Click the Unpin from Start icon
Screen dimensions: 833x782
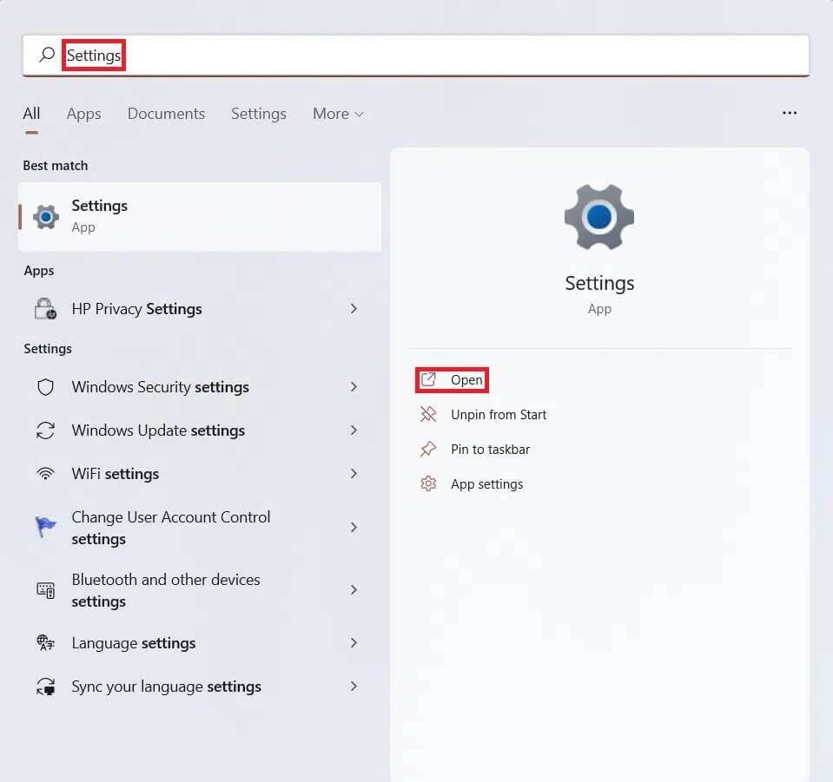pyautogui.click(x=428, y=414)
